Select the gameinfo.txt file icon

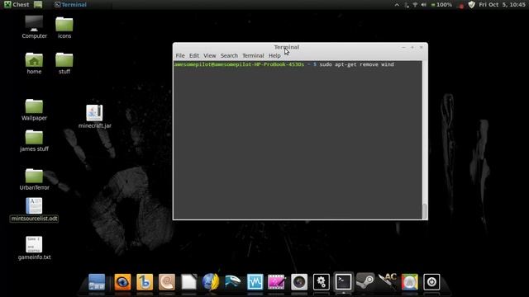tap(34, 248)
